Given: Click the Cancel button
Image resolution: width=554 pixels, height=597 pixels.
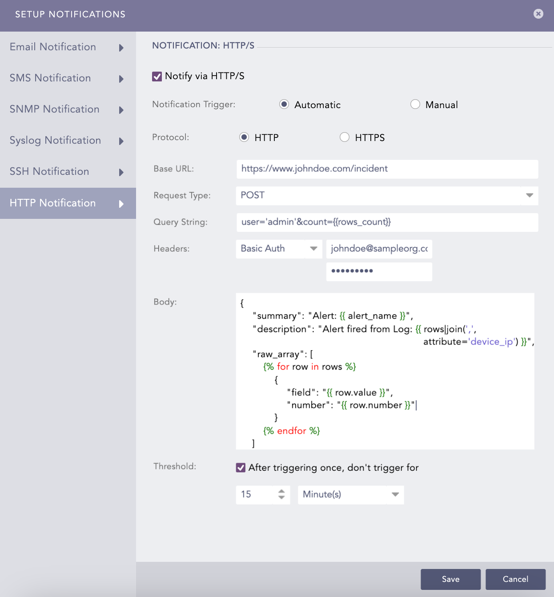Looking at the screenshot, I should pos(515,579).
